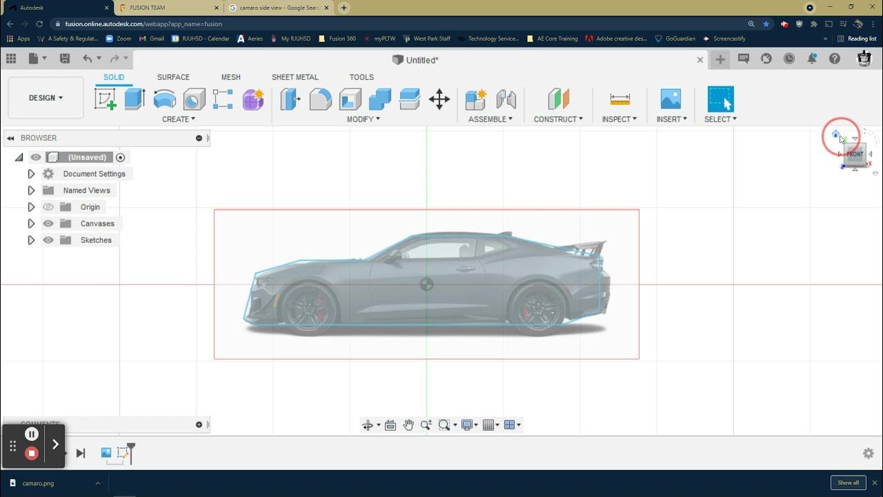This screenshot has height=497, width=883.
Task: Click the canvas feature in timeline
Action: 106,453
